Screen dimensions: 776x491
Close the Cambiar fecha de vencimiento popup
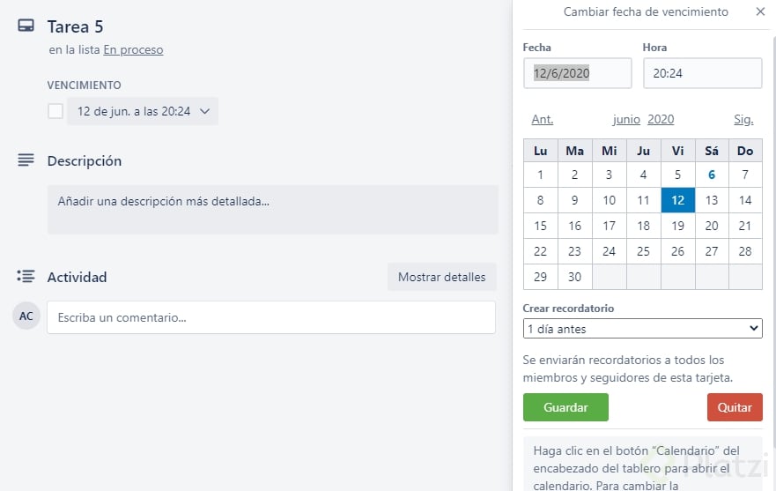[x=760, y=12]
